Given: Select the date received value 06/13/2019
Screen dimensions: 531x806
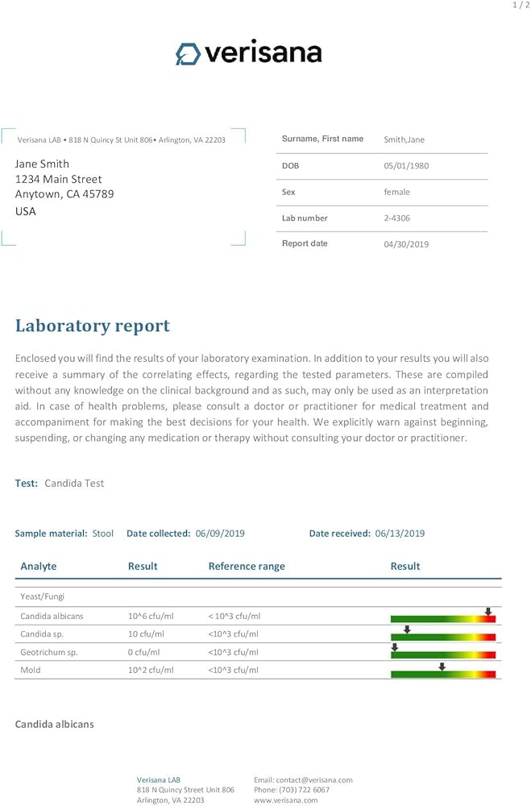Looking at the screenshot, I should 399,533.
